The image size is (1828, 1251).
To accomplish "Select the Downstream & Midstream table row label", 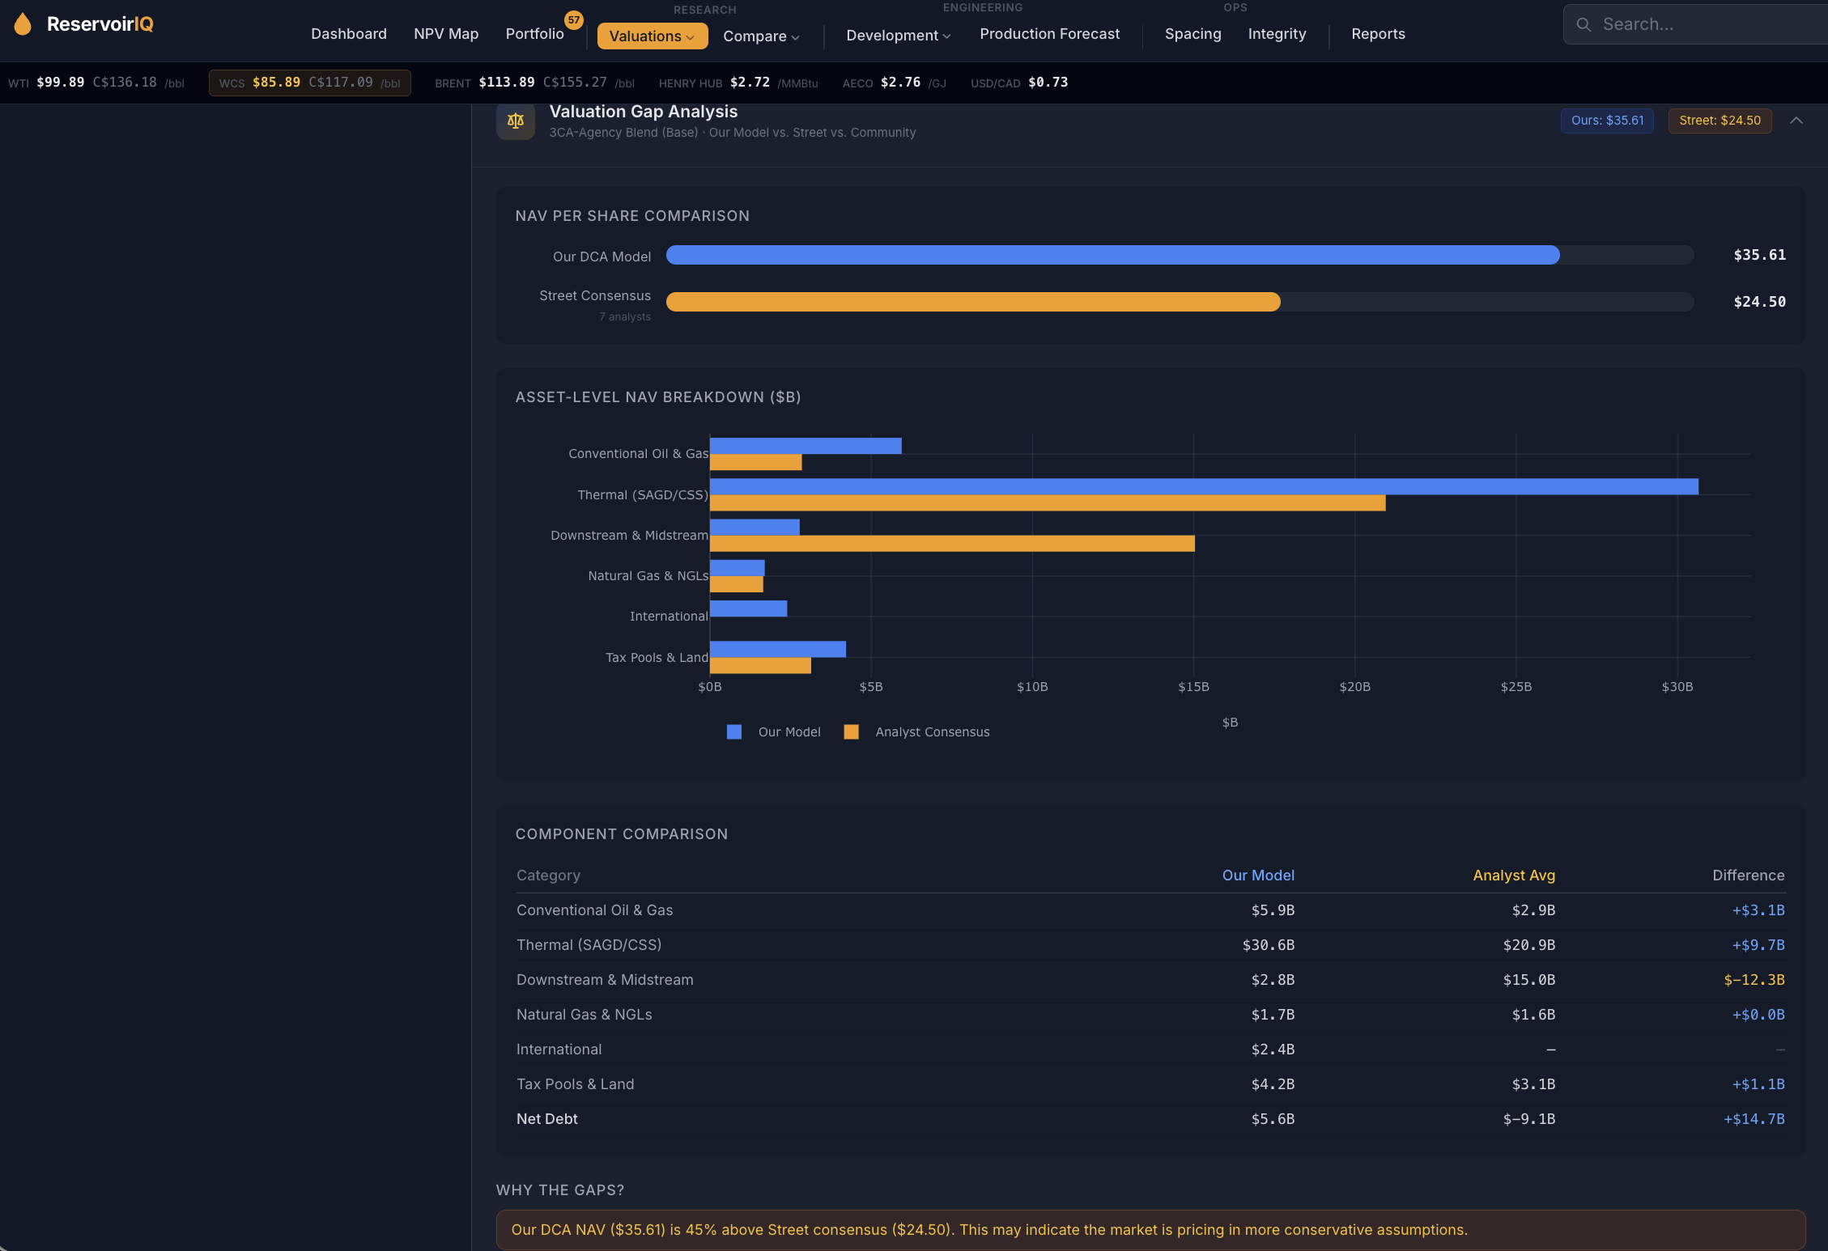I will click(605, 979).
